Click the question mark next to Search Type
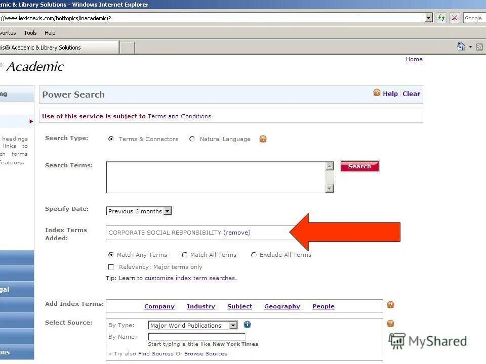 pos(263,139)
